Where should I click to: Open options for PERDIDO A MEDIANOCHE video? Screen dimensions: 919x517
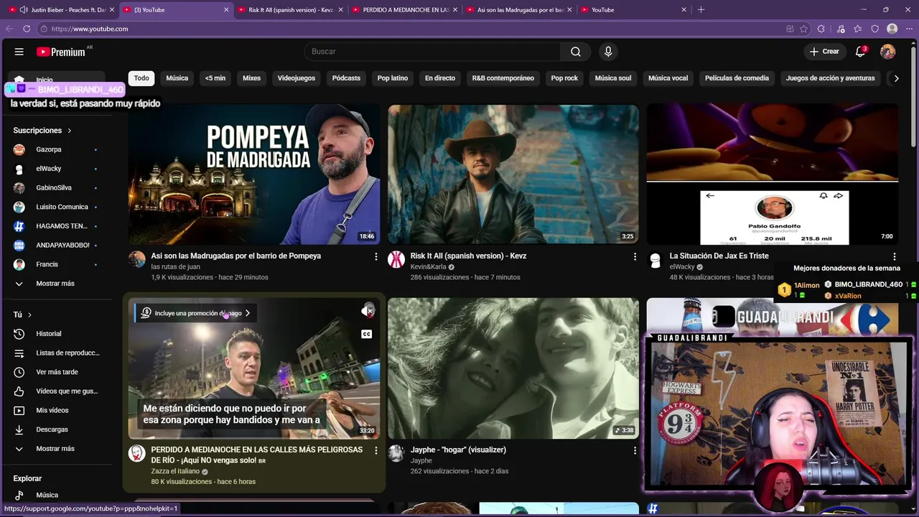tap(375, 450)
